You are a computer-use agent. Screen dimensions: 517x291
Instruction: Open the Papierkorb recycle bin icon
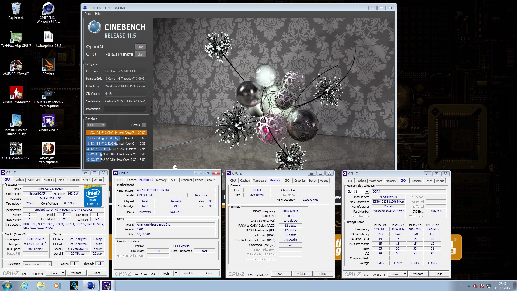coord(16,11)
